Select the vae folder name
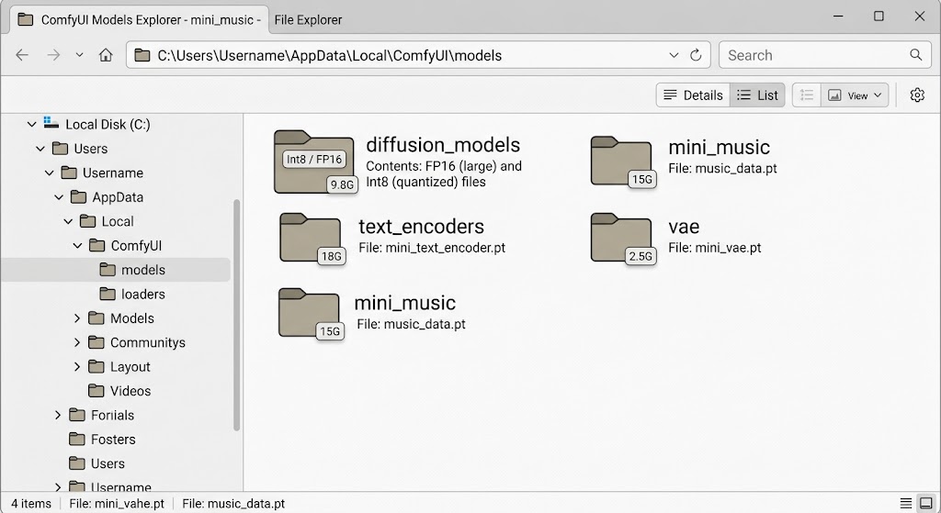 click(684, 227)
